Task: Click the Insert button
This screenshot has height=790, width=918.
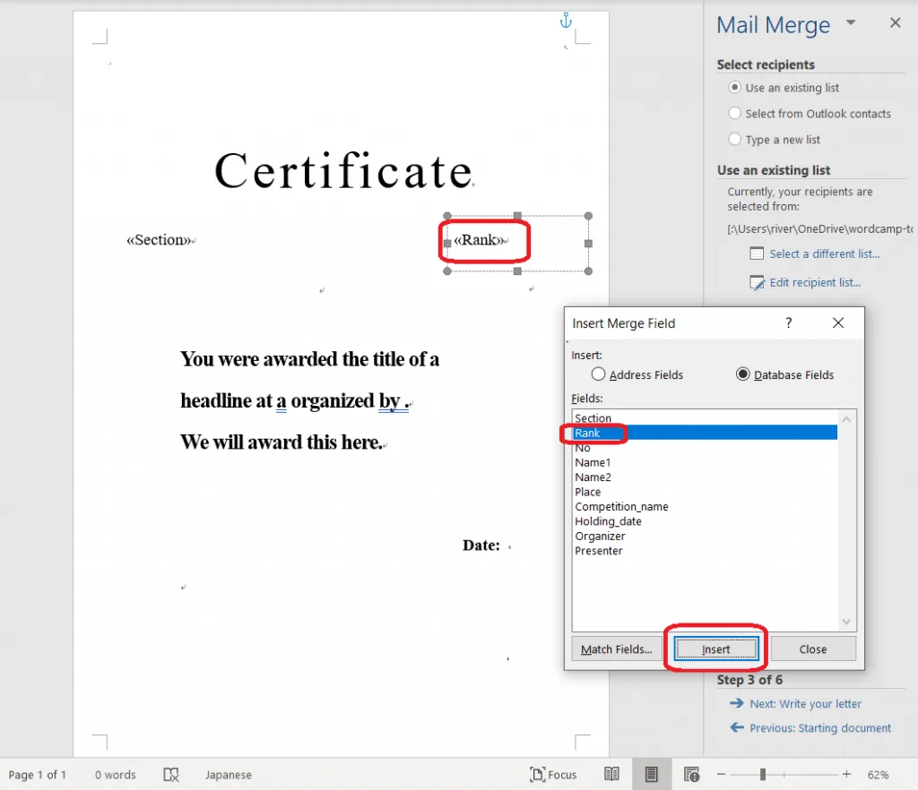Action: [716, 649]
